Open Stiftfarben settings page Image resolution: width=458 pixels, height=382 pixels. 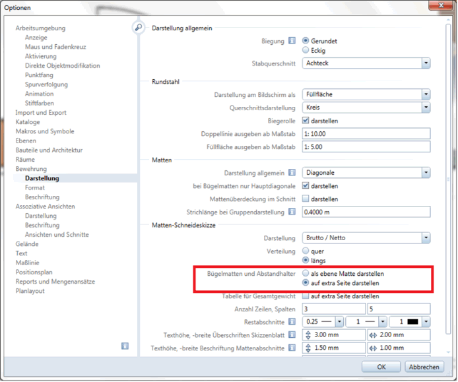point(40,103)
